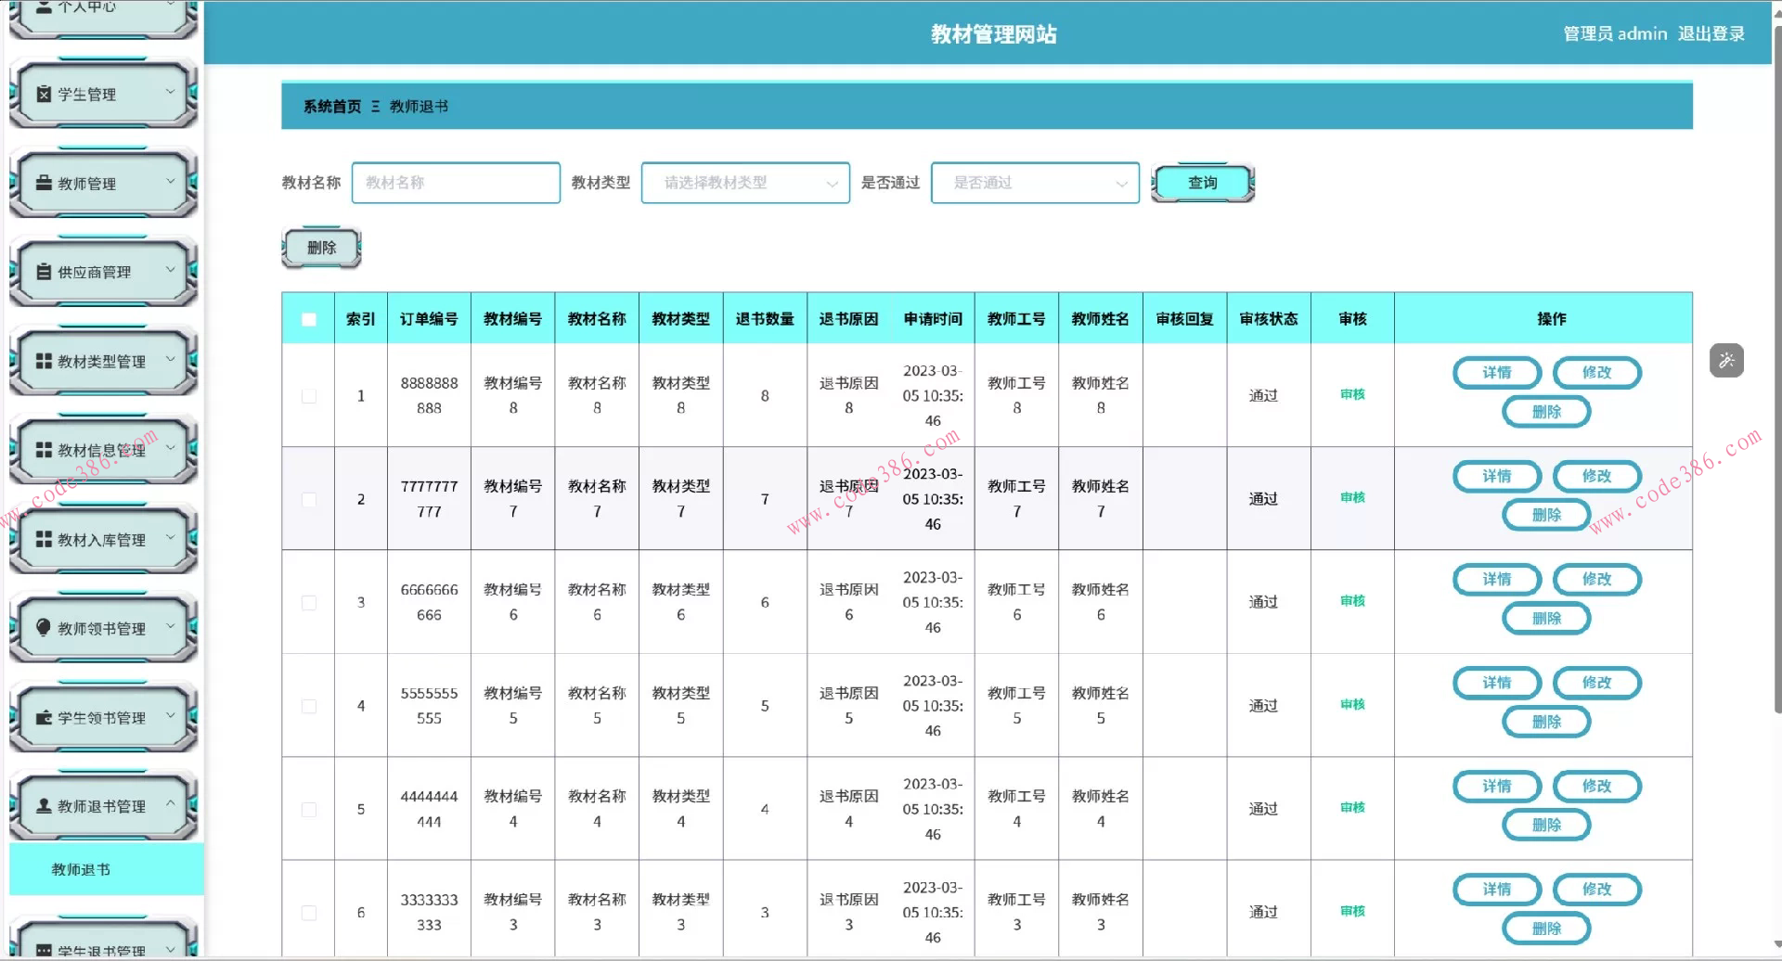Check the row with order 4444444444
1782x961 pixels.
(x=309, y=810)
